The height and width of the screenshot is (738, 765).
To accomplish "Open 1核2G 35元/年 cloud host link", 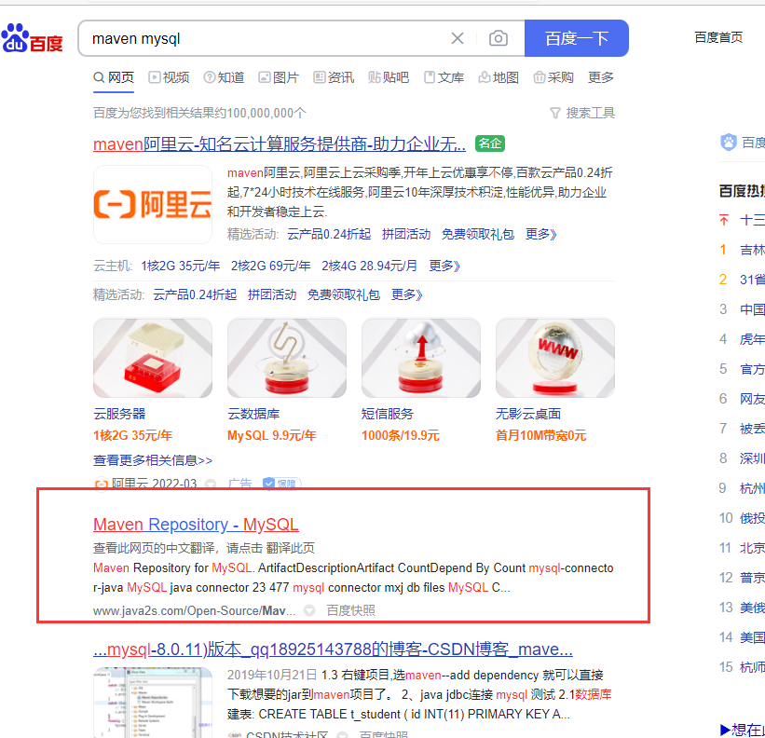I will (180, 266).
